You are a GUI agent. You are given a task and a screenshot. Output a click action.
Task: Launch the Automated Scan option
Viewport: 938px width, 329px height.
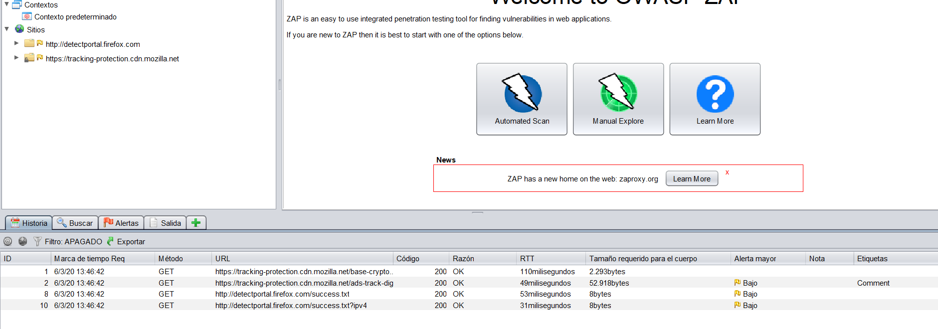point(522,99)
